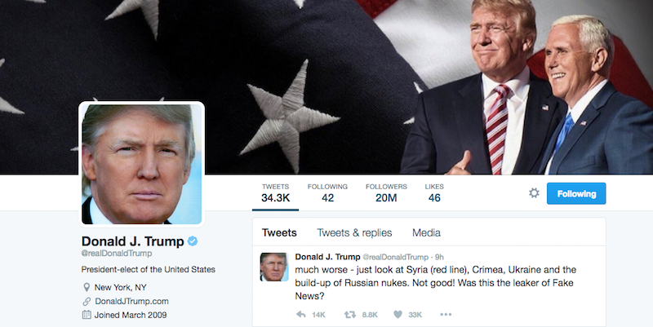The width and height of the screenshot is (653, 327).
Task: Retweet the Syria tweet using retweet icon
Action: point(350,315)
